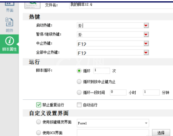Select the 脚本属性 sidebar tab
The height and width of the screenshot is (136, 173).
click(x=9, y=44)
